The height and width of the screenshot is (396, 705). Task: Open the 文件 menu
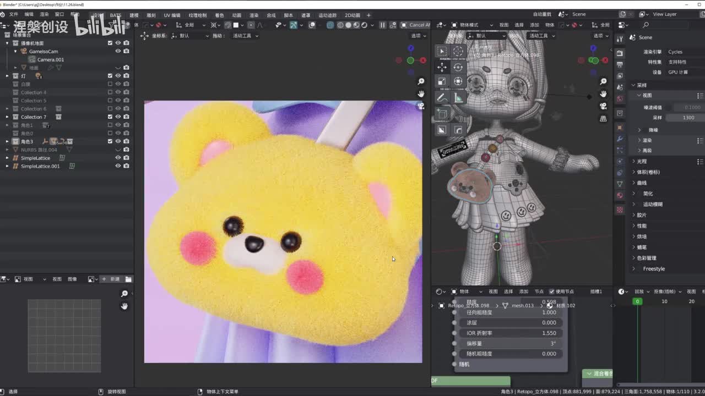coord(13,15)
